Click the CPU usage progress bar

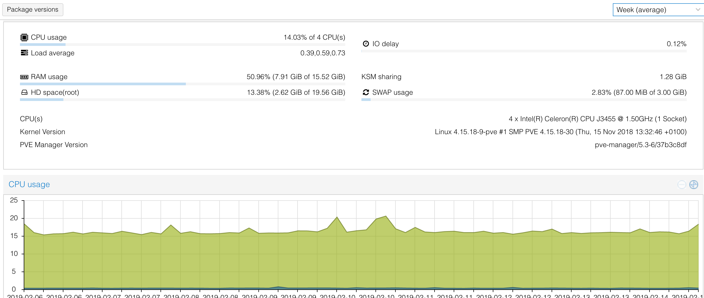(x=182, y=45)
